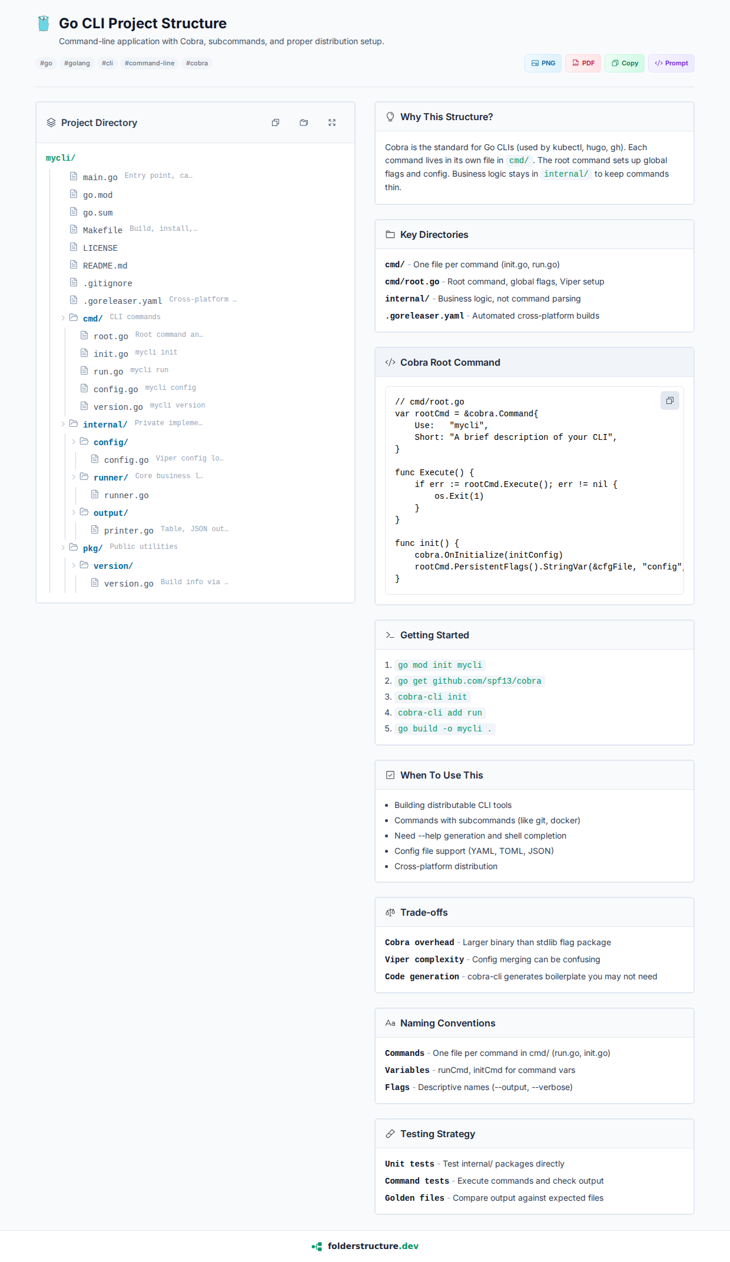The image size is (730, 1262).
Task: Click the folder icon in Project Directory header
Action: click(x=304, y=122)
